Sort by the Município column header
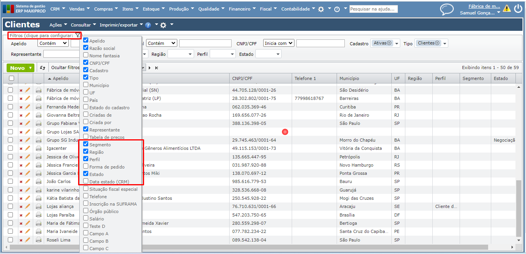 349,78
